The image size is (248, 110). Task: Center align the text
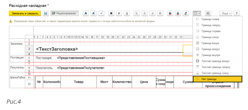pyautogui.click(x=145, y=13)
